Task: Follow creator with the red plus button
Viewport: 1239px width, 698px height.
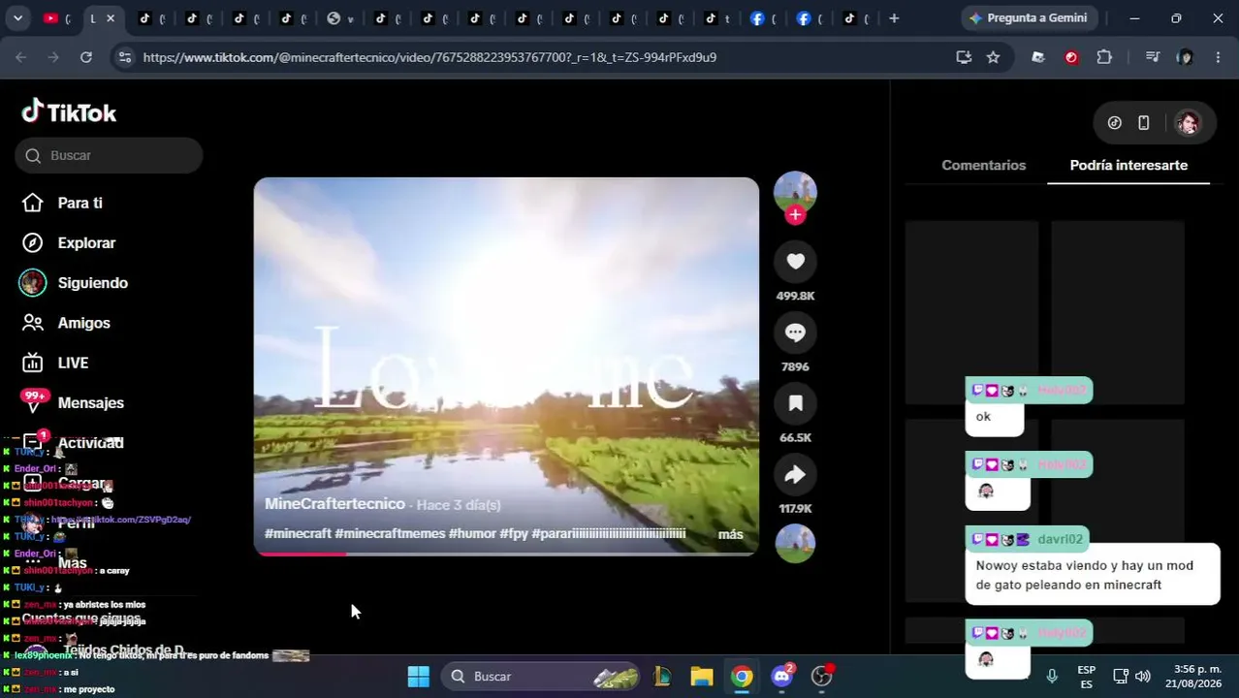Action: (795, 214)
